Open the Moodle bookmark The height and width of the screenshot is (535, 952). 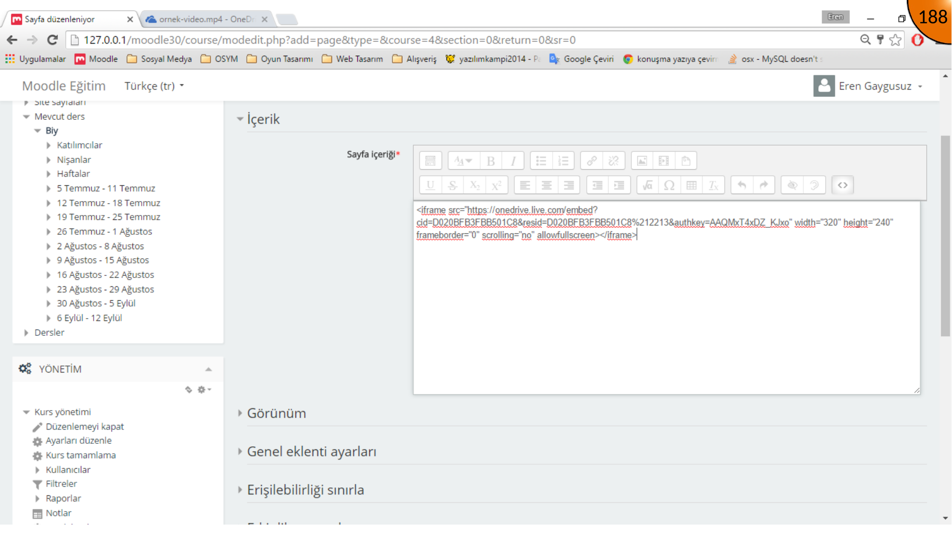tap(96, 59)
